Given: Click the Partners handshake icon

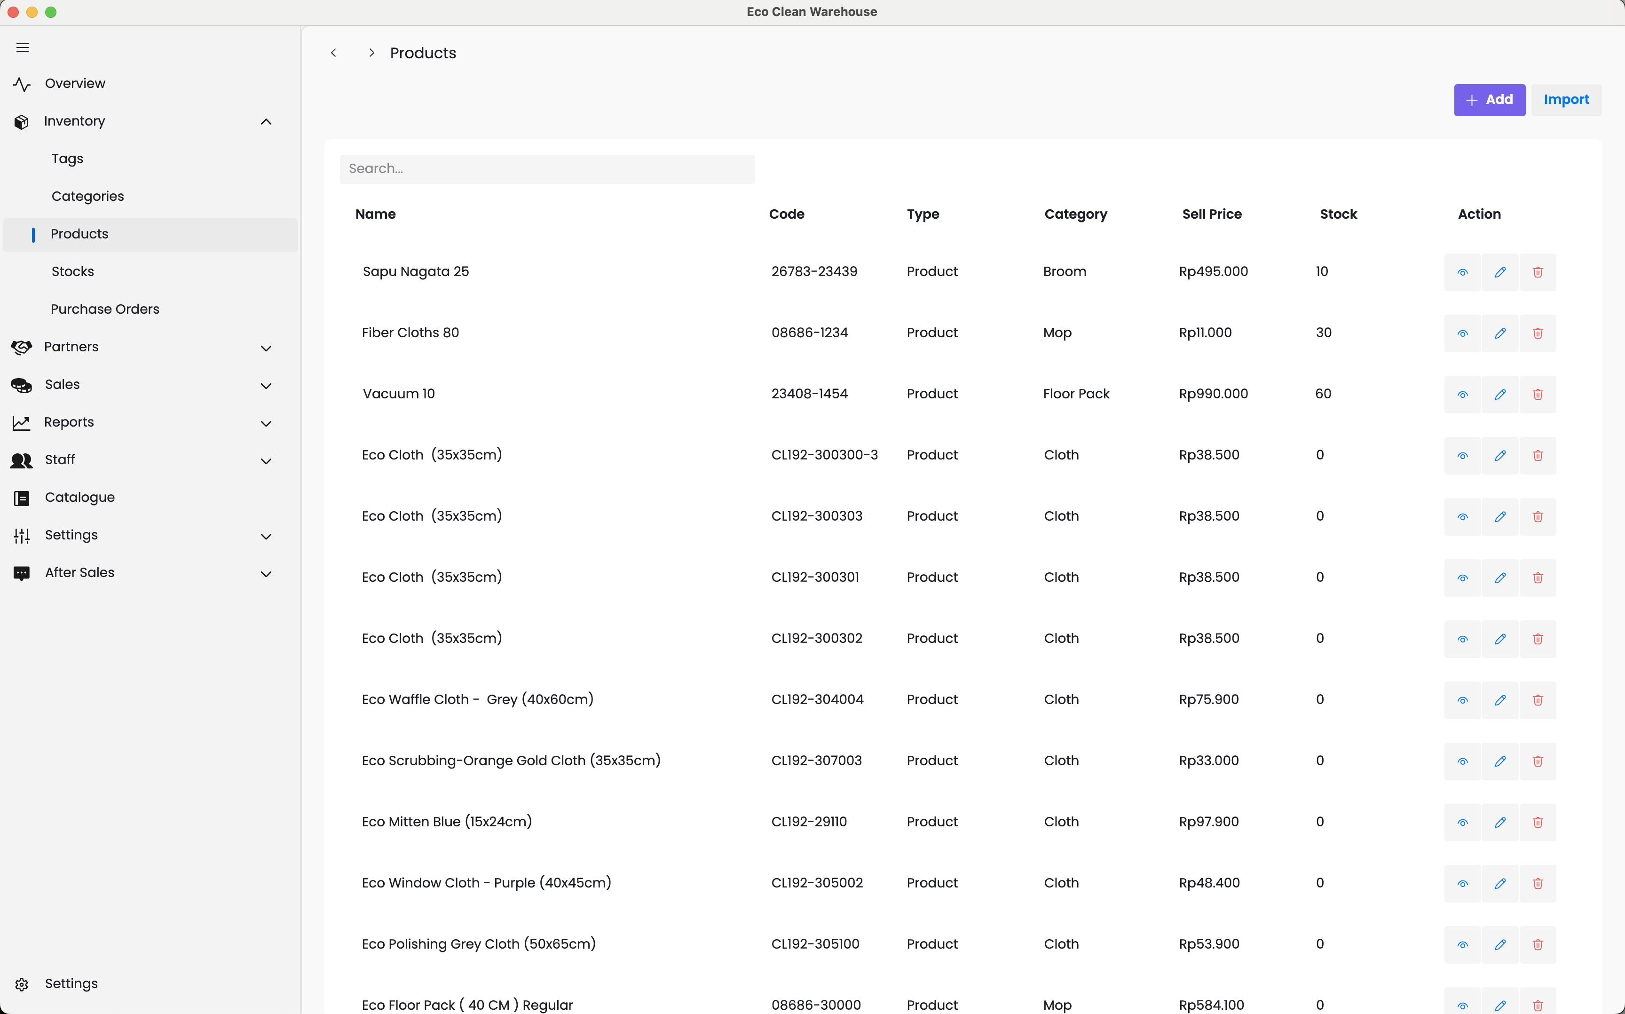Looking at the screenshot, I should 22,347.
